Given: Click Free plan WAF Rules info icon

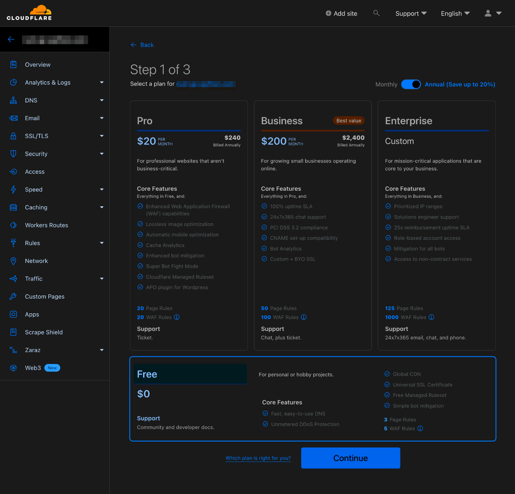Looking at the screenshot, I should pyautogui.click(x=420, y=428).
